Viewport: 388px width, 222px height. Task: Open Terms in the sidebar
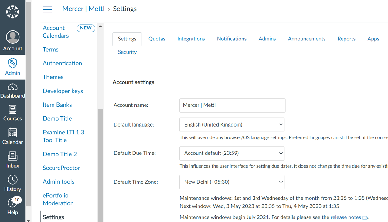[51, 50]
